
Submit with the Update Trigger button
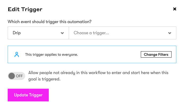pyautogui.click(x=28, y=95)
